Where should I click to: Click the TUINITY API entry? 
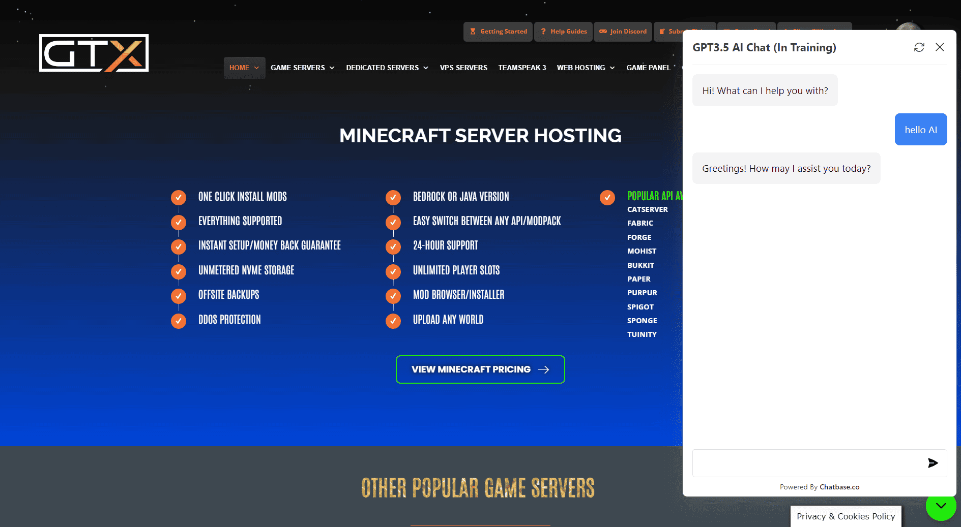642,334
